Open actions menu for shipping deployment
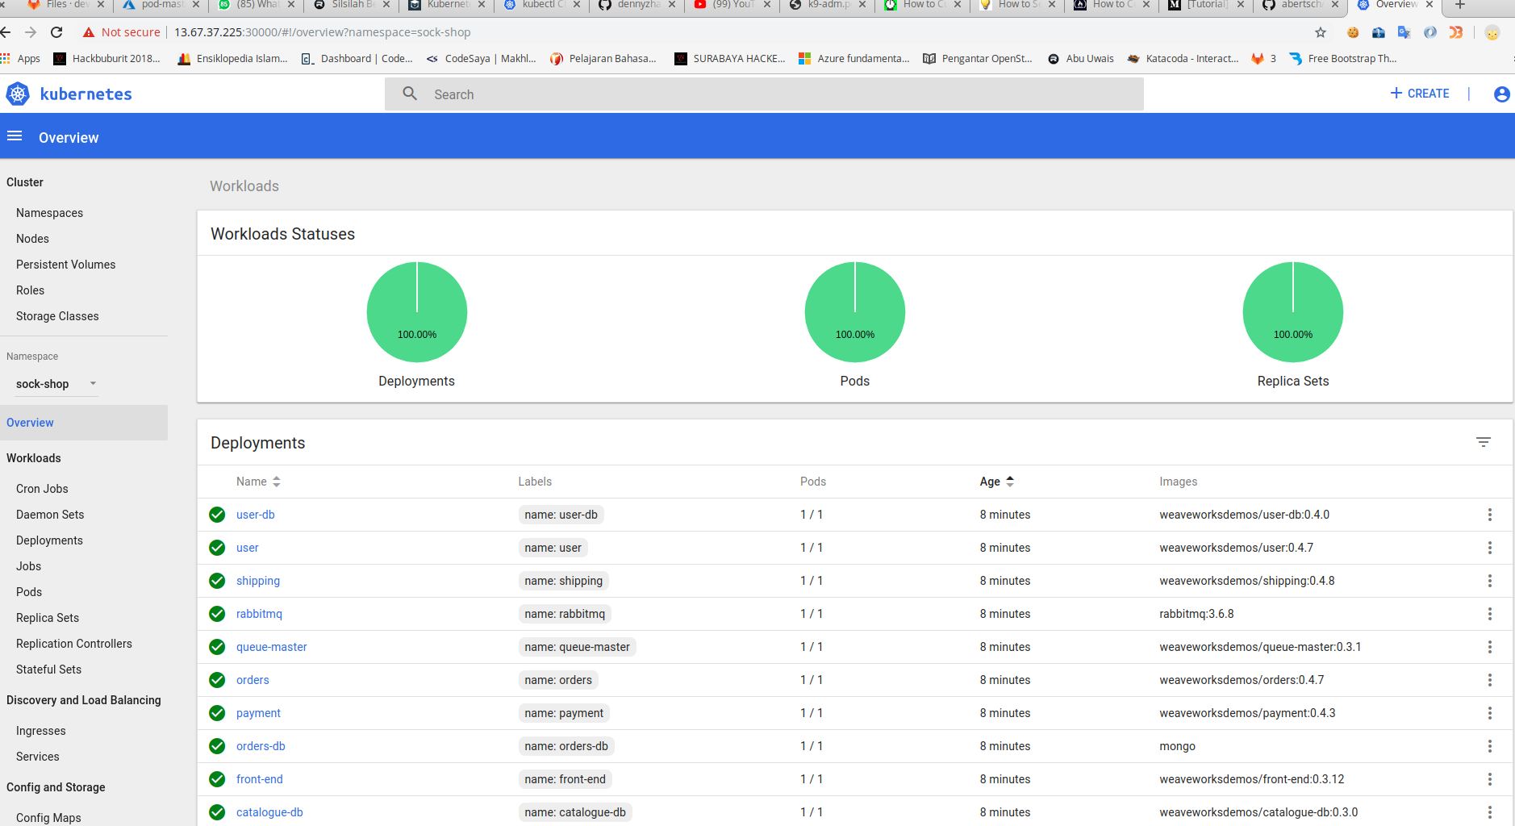 [x=1489, y=581]
